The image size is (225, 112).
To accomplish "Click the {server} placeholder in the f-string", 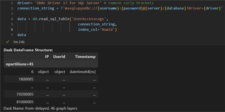I will (x=153, y=8).
